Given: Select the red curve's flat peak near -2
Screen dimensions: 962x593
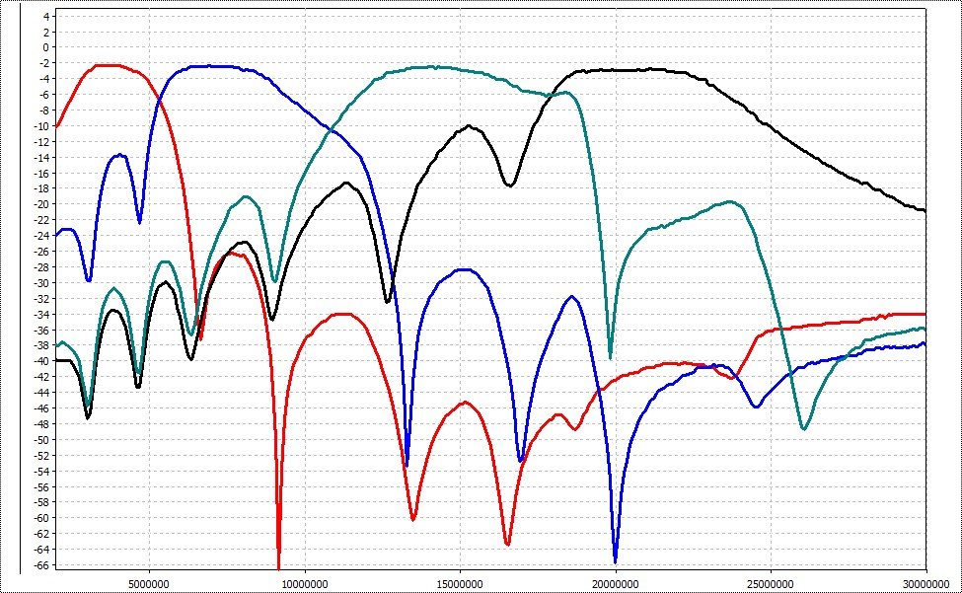Looking at the screenshot, I should coord(107,66).
